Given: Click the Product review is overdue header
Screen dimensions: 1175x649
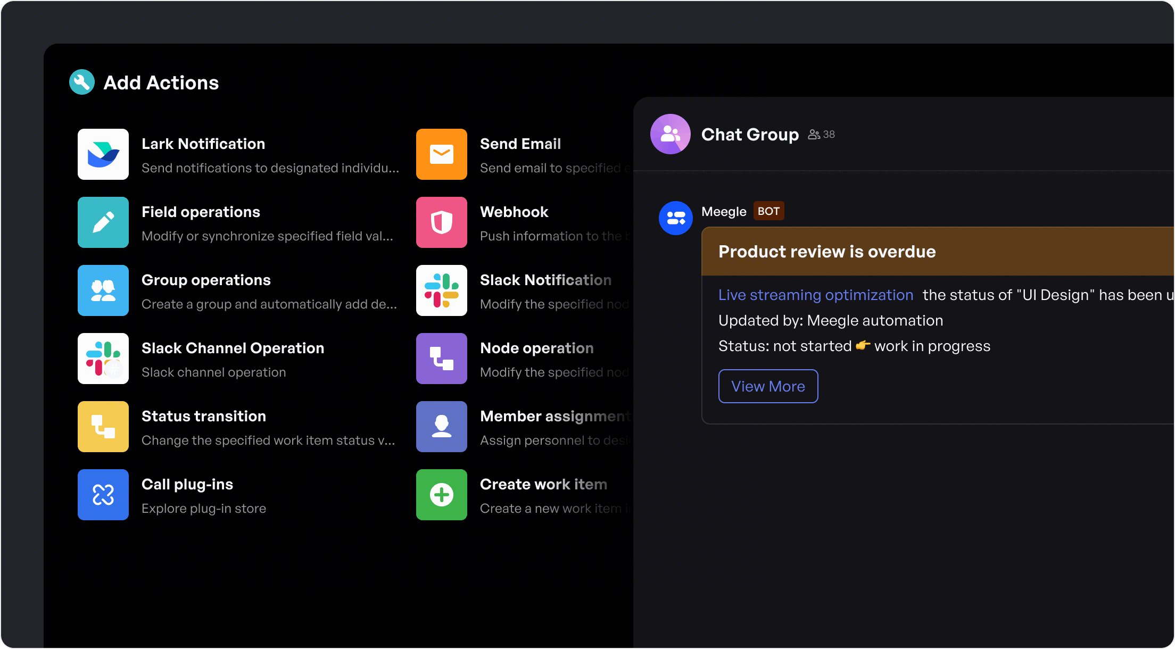Looking at the screenshot, I should [826, 252].
